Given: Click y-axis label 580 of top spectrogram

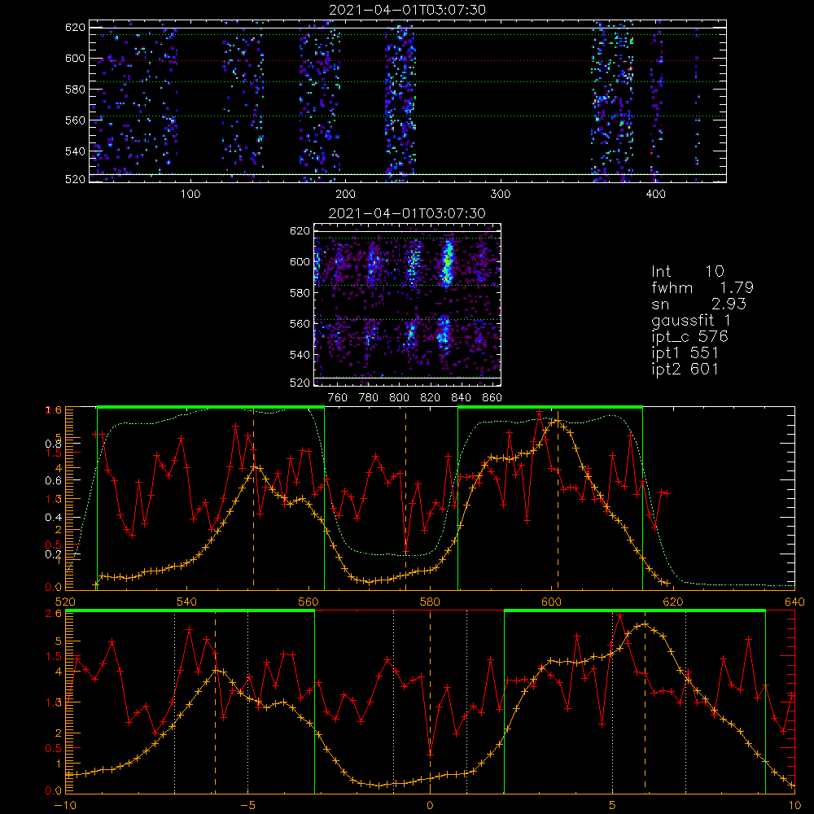Looking at the screenshot, I should [x=75, y=90].
